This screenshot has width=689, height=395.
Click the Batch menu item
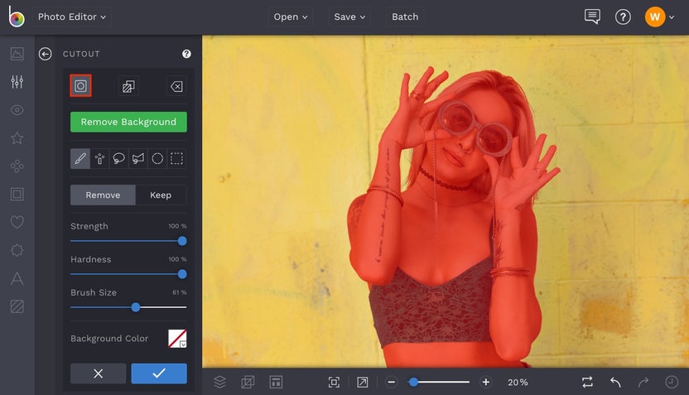pos(405,17)
